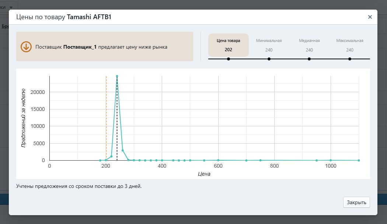Click the chart data point at price 1000
The width and height of the screenshot is (387, 224).
click(331, 160)
